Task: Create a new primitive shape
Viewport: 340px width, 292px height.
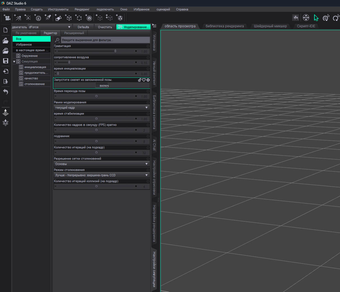Action: (58, 18)
